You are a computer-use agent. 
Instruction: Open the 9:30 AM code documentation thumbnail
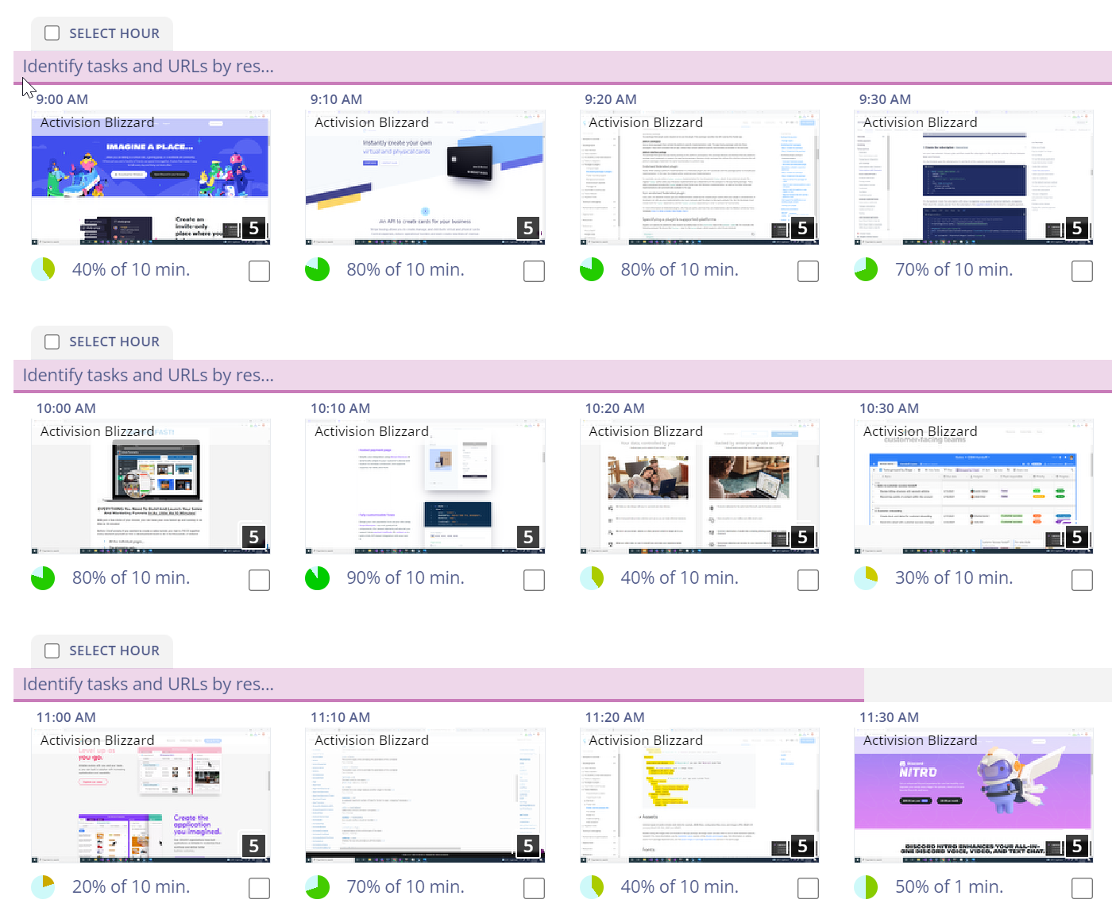tap(974, 178)
